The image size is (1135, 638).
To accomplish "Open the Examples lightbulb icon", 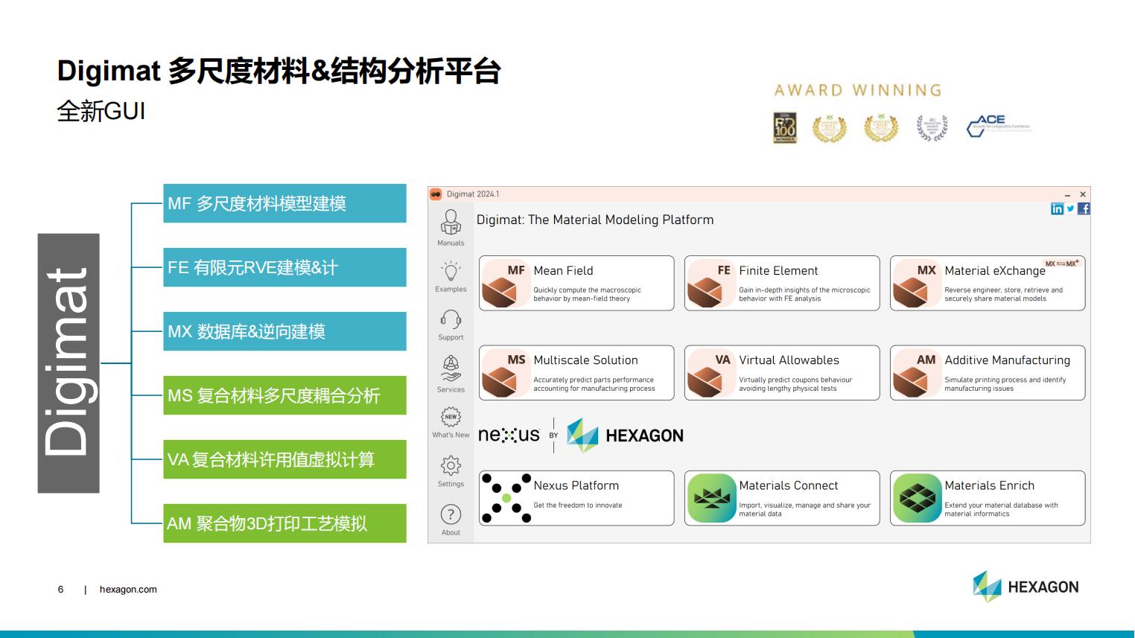I will pos(451,270).
